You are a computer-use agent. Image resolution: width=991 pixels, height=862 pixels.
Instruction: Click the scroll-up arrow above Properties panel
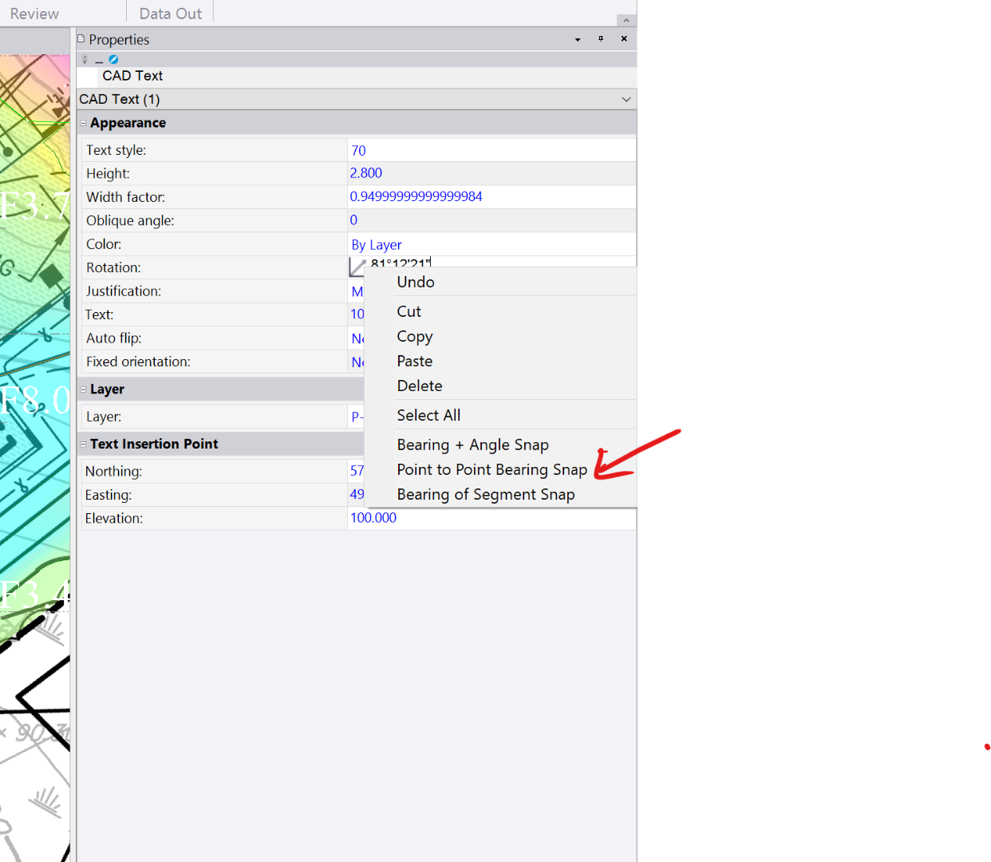[x=626, y=19]
